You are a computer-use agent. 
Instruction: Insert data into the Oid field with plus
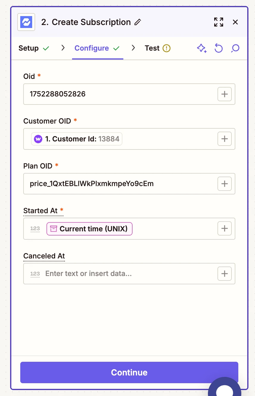pyautogui.click(x=225, y=94)
